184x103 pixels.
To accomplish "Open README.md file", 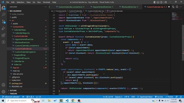I will pos(17,86).
